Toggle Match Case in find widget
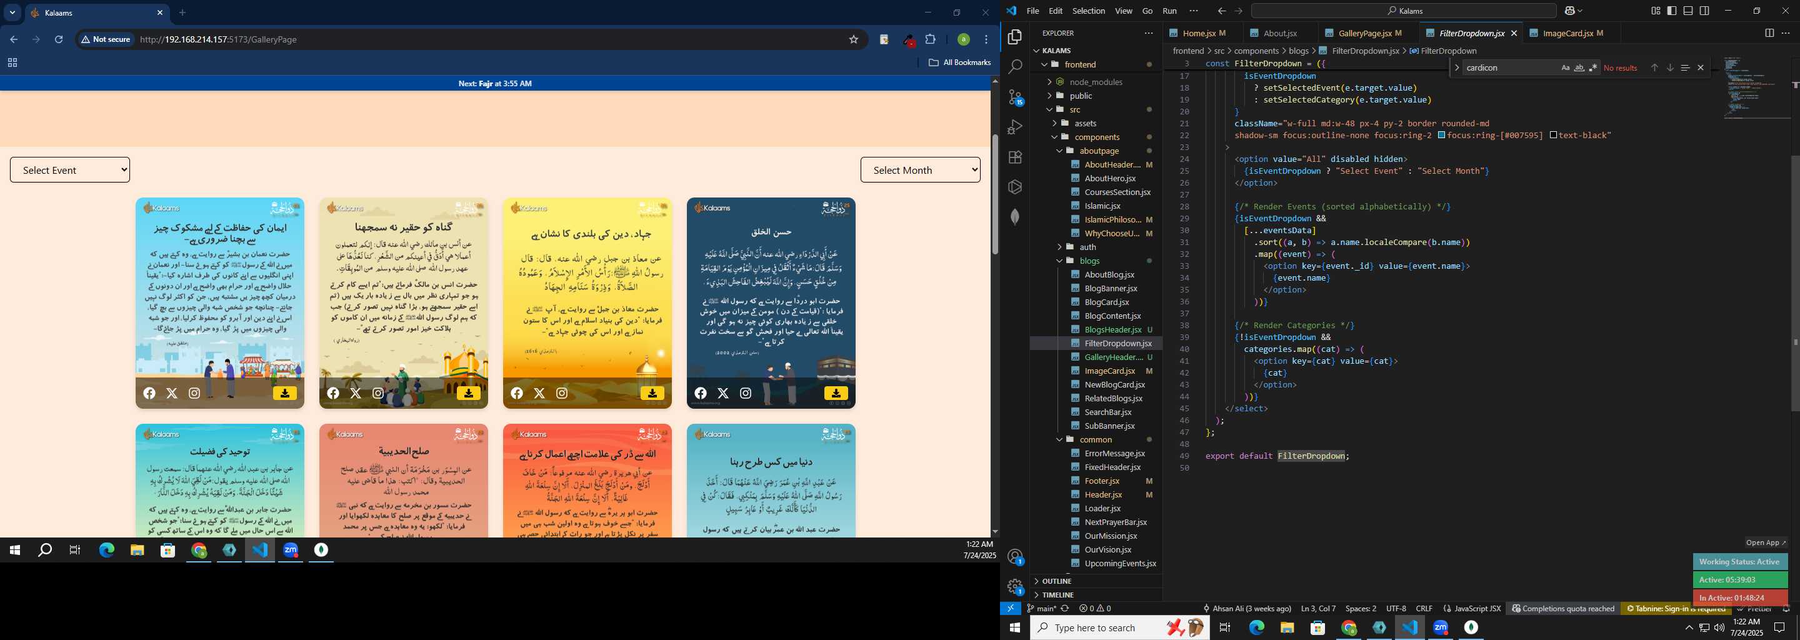 pos(1565,67)
